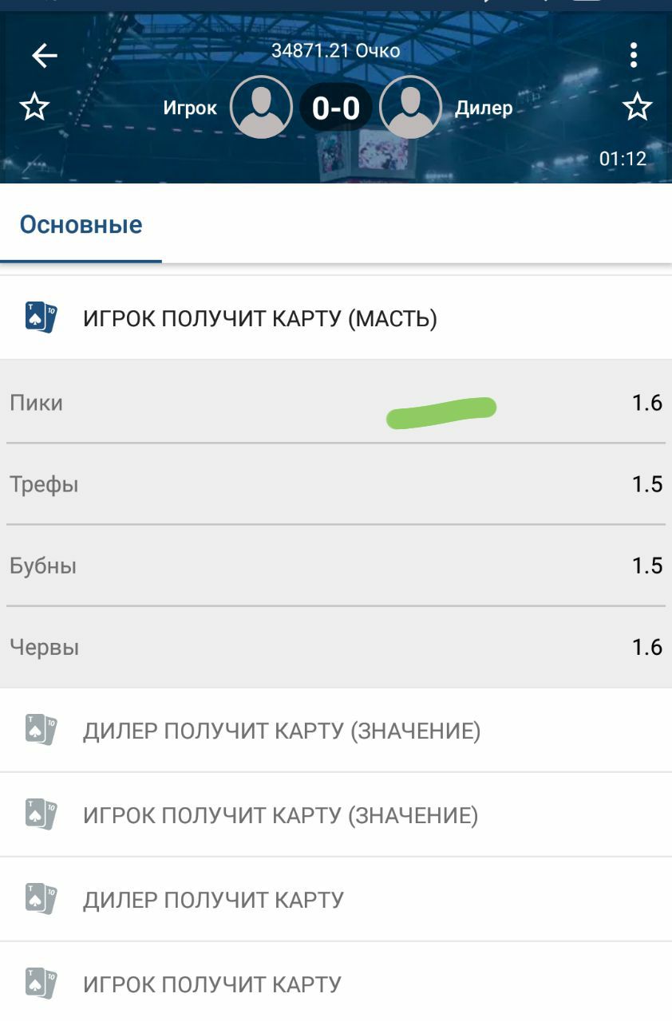
Task: Choose the Бубны outcome at 1.5
Action: point(335,566)
